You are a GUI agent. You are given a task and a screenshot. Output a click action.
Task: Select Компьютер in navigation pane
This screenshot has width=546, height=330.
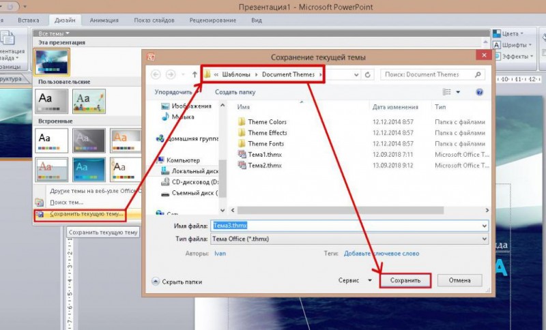pyautogui.click(x=178, y=160)
